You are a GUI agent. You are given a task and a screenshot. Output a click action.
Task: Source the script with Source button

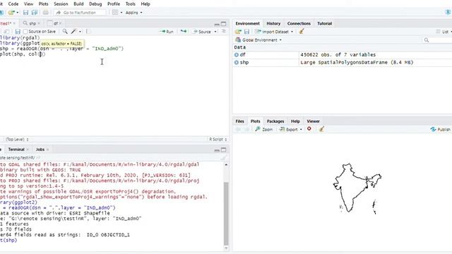tap(202, 31)
